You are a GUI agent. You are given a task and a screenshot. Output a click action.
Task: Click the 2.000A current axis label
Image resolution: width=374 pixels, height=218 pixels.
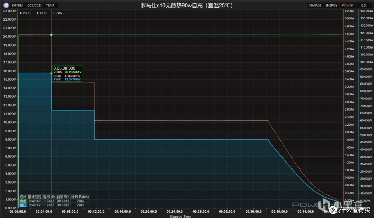click(349, 132)
